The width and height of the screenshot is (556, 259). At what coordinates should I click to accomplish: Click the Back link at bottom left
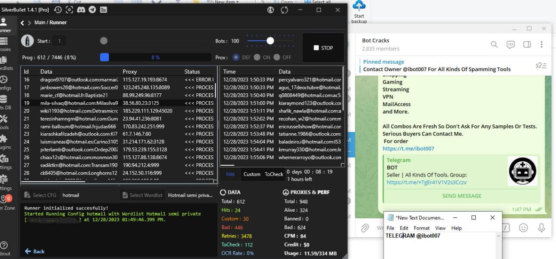[35, 251]
